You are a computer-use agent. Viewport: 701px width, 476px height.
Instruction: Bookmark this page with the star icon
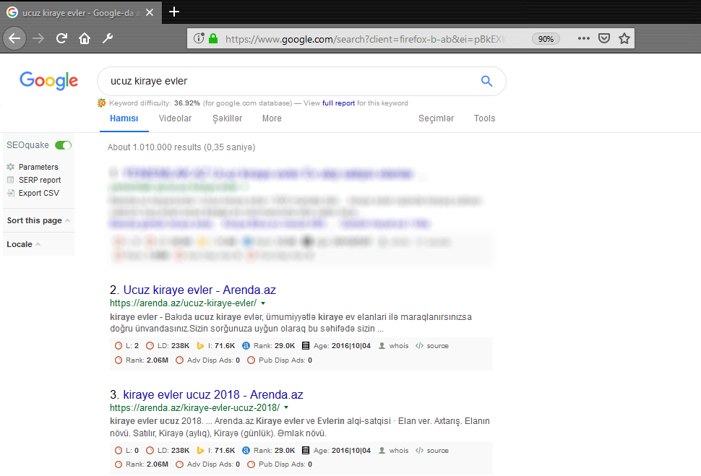pyautogui.click(x=624, y=38)
